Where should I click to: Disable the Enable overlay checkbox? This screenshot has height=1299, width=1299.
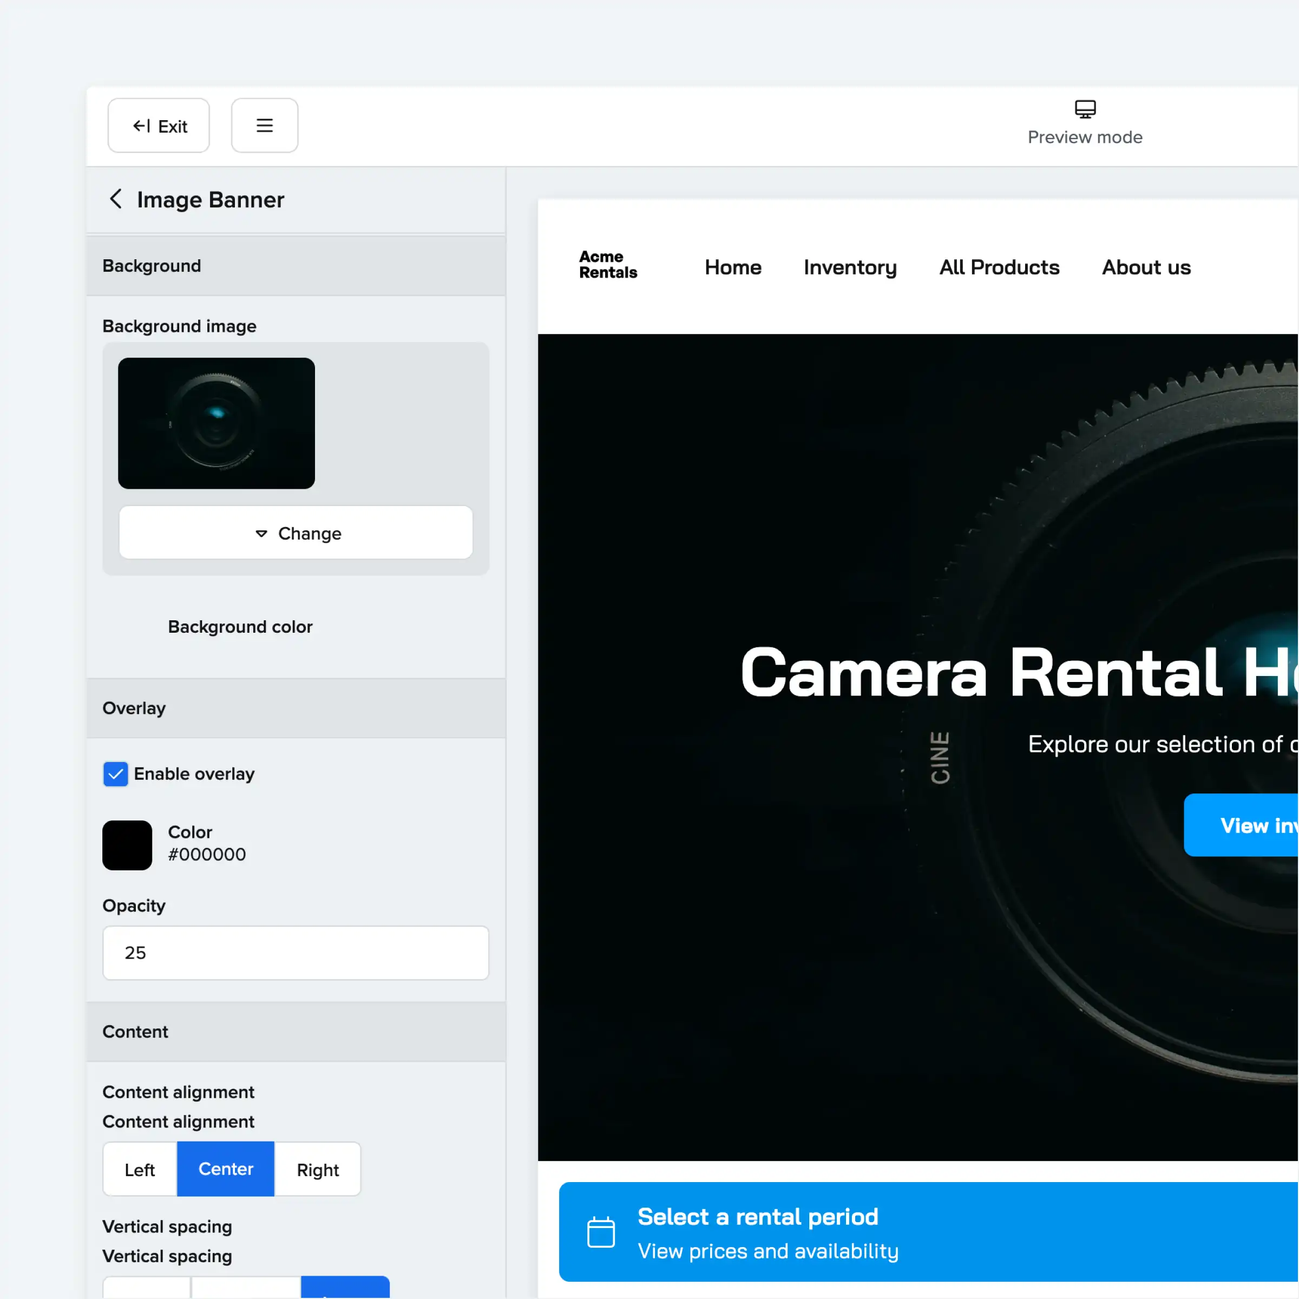point(115,774)
